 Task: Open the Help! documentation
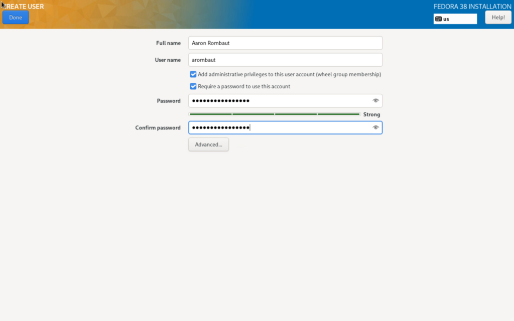pyautogui.click(x=498, y=18)
